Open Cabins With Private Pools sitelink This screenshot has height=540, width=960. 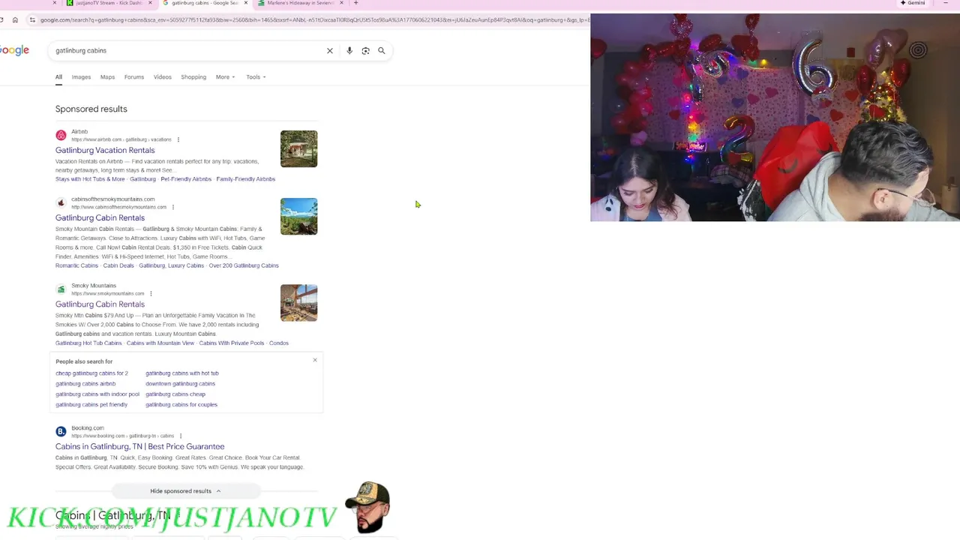coord(232,343)
